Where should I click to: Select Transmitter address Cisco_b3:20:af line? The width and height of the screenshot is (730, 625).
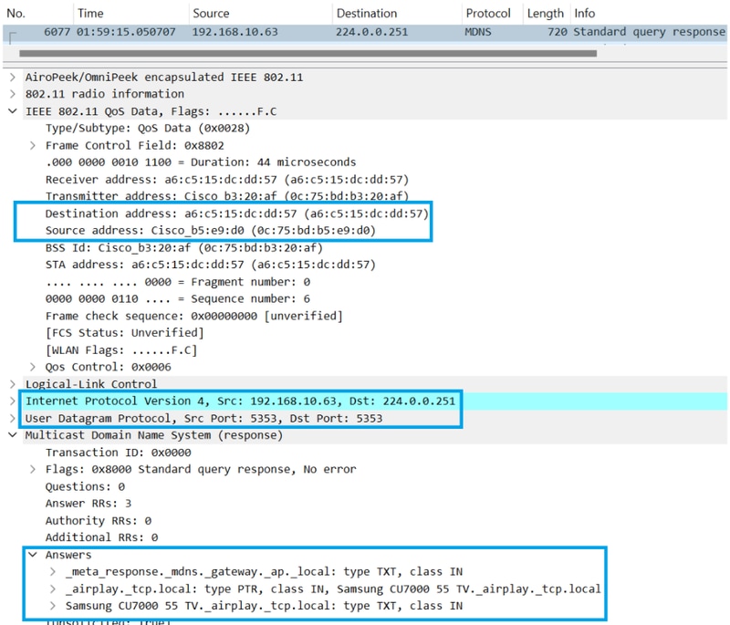coord(227,196)
